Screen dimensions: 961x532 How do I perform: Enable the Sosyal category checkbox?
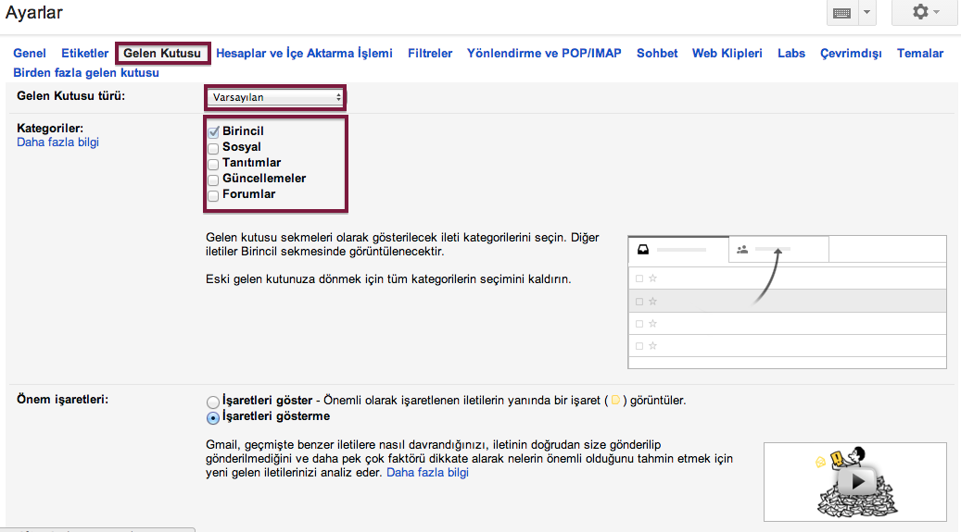point(213,147)
